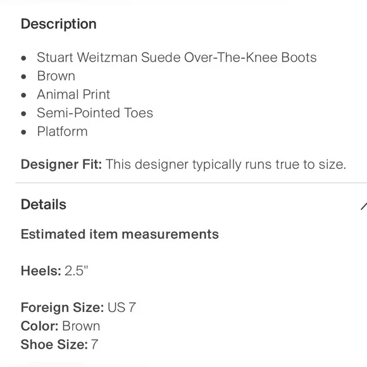Click the Heels 2.5" measurement
Viewport: 367px width, 367px height.
[x=54, y=271]
